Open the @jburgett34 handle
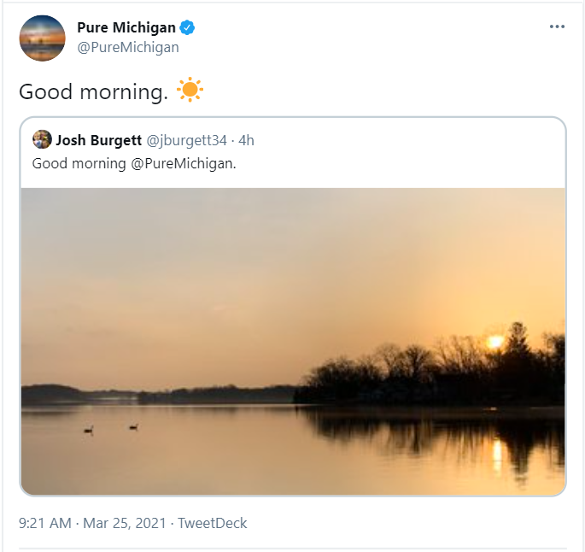Screen dimensions: 585x552 pos(188,139)
